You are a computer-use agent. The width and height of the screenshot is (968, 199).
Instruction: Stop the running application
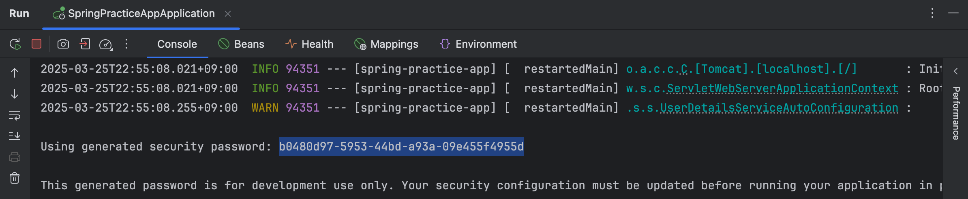point(36,44)
